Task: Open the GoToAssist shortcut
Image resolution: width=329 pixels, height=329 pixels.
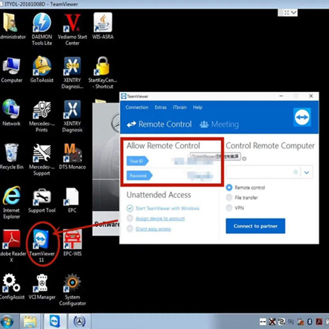Action: [x=42, y=66]
